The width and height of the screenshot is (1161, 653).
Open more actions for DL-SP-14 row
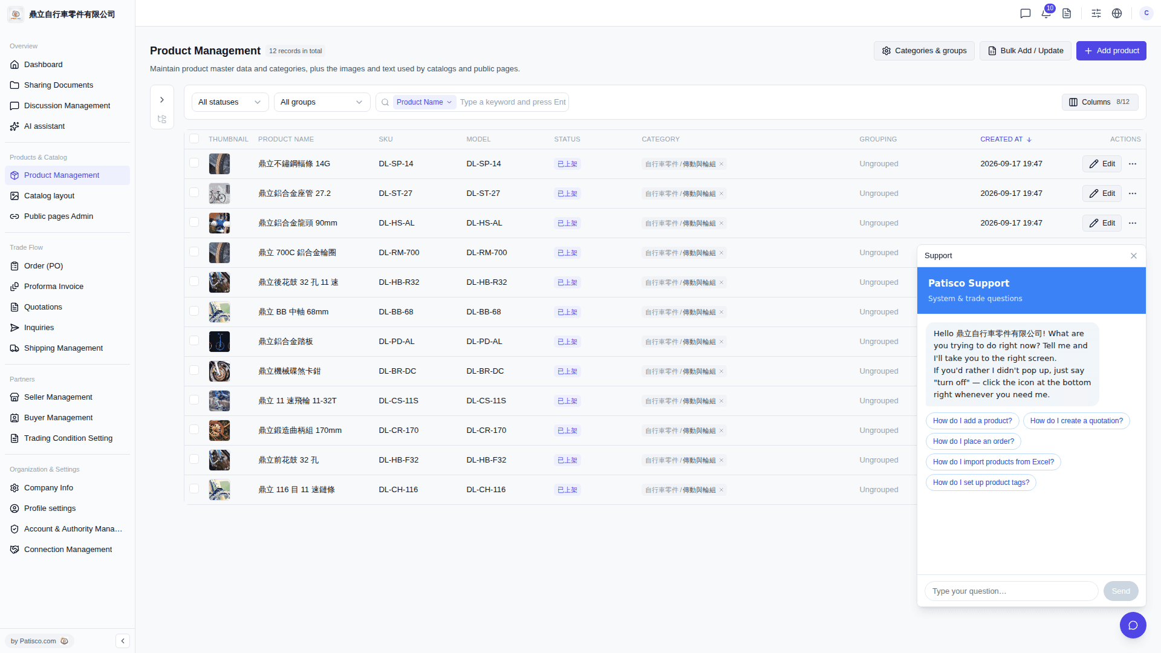pyautogui.click(x=1133, y=164)
